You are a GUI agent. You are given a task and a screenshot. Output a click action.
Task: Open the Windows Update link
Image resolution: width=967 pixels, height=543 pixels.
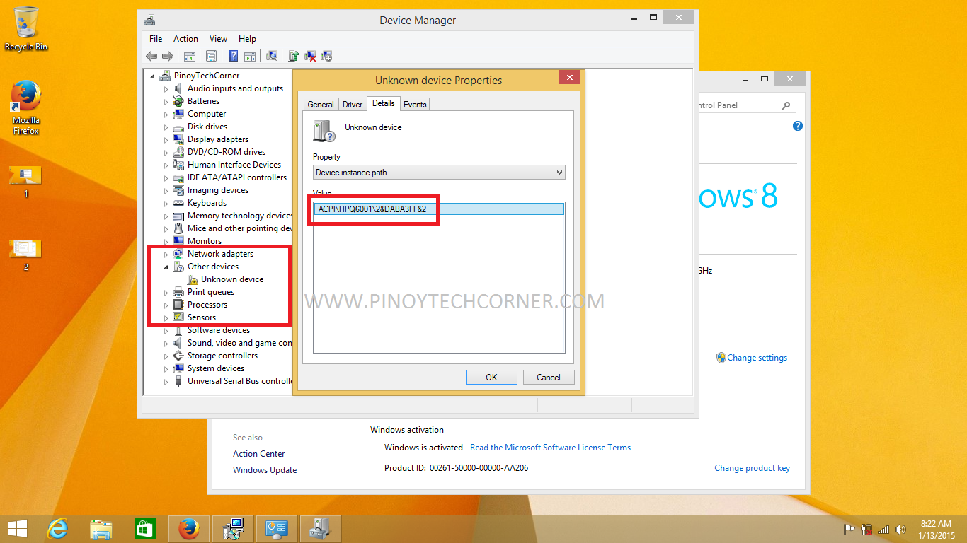click(265, 470)
